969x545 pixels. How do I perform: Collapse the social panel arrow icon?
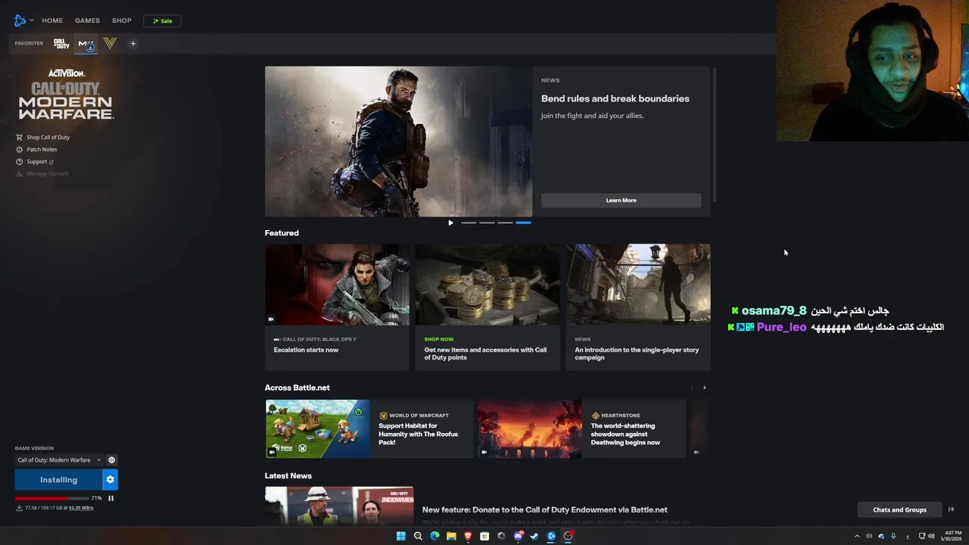coord(952,509)
